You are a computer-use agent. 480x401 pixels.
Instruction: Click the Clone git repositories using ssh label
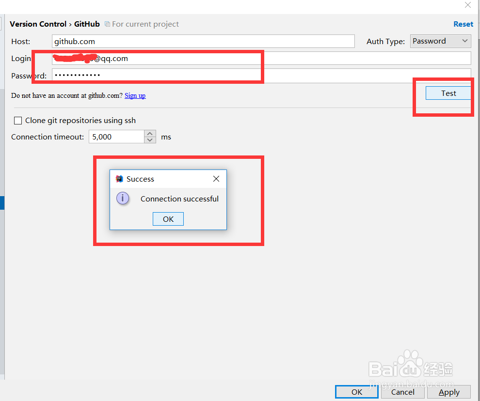coord(80,121)
